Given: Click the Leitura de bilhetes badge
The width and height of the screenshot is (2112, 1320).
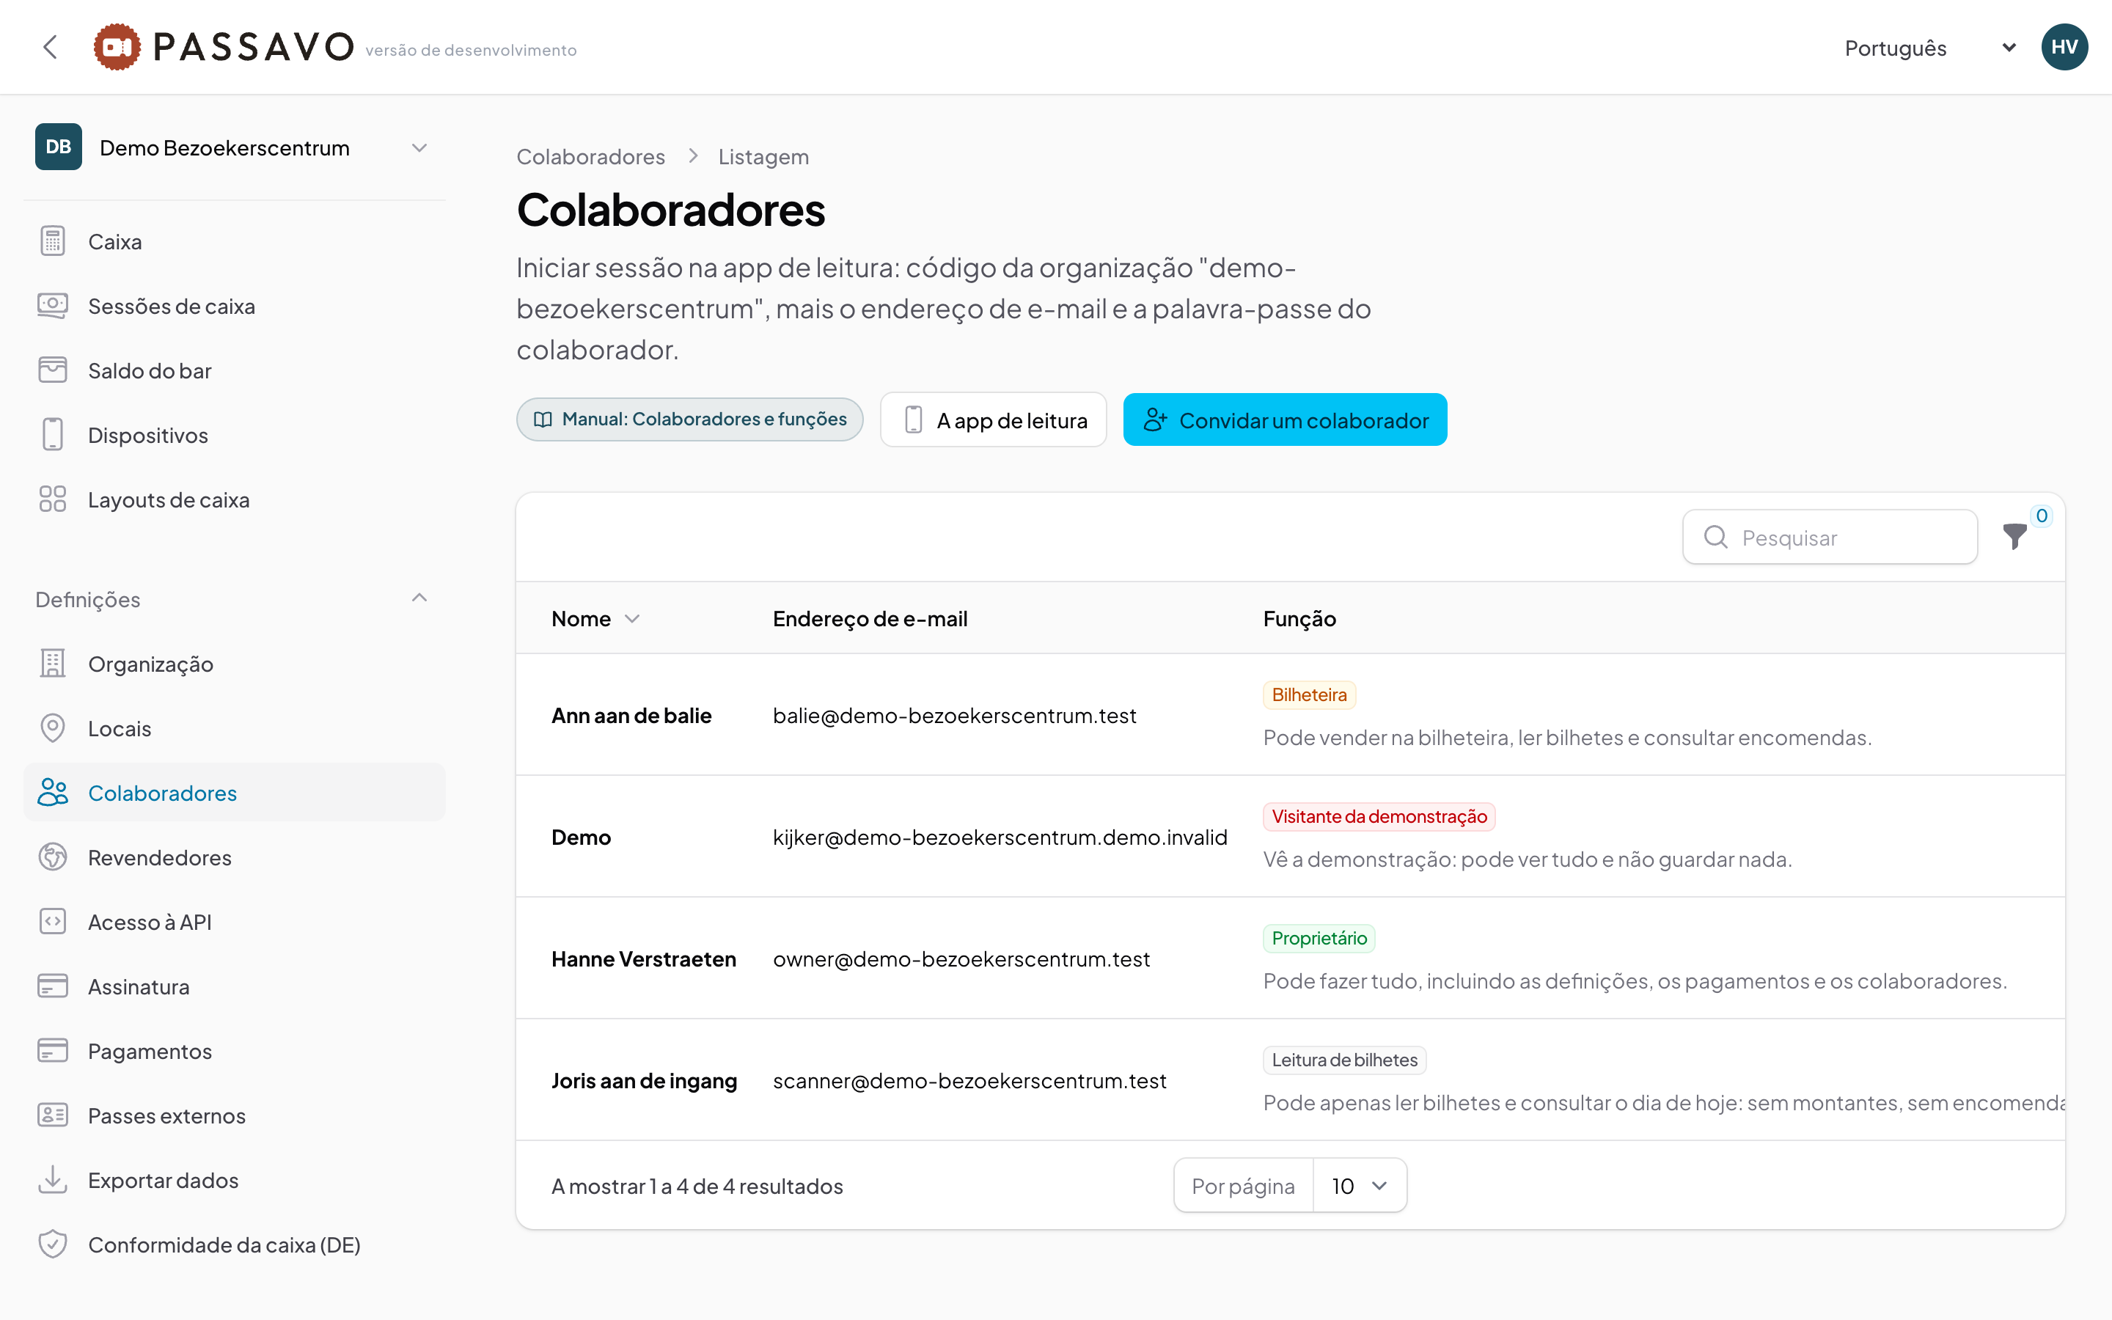Looking at the screenshot, I should click(x=1345, y=1060).
